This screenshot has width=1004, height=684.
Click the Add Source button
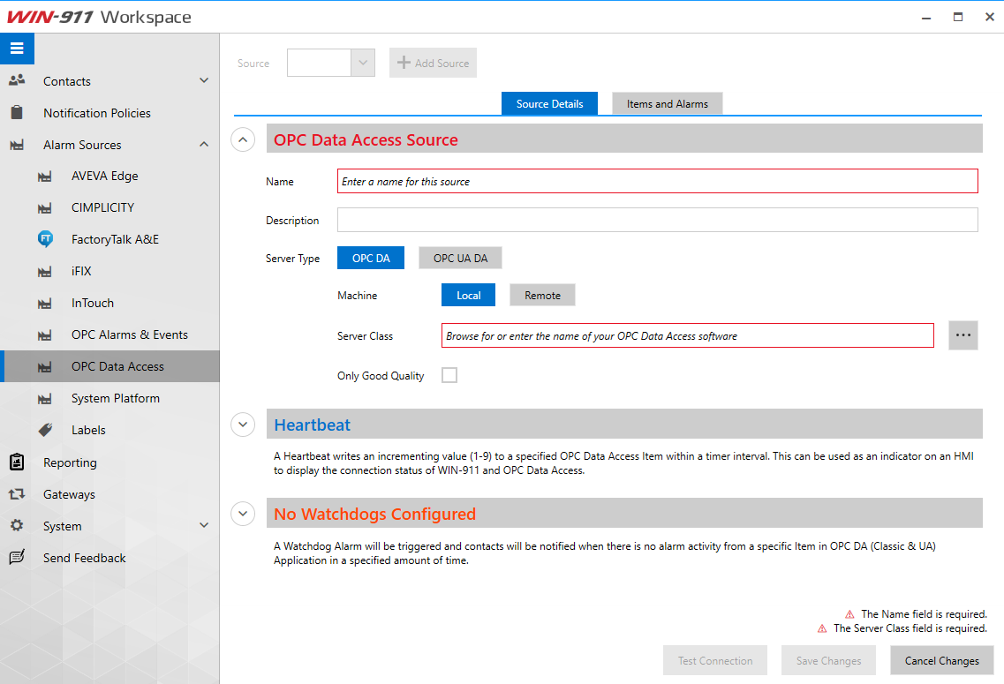[433, 63]
